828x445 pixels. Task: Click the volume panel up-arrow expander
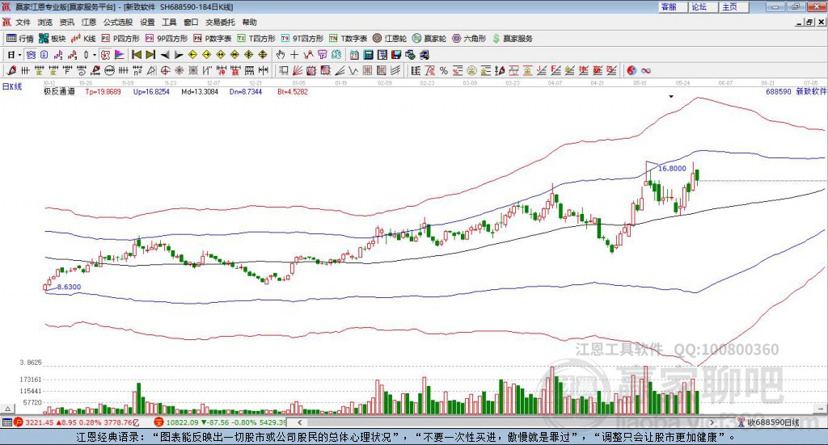7,409
